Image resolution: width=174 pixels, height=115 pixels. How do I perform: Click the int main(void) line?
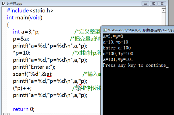pyautogui.click(x=25, y=18)
